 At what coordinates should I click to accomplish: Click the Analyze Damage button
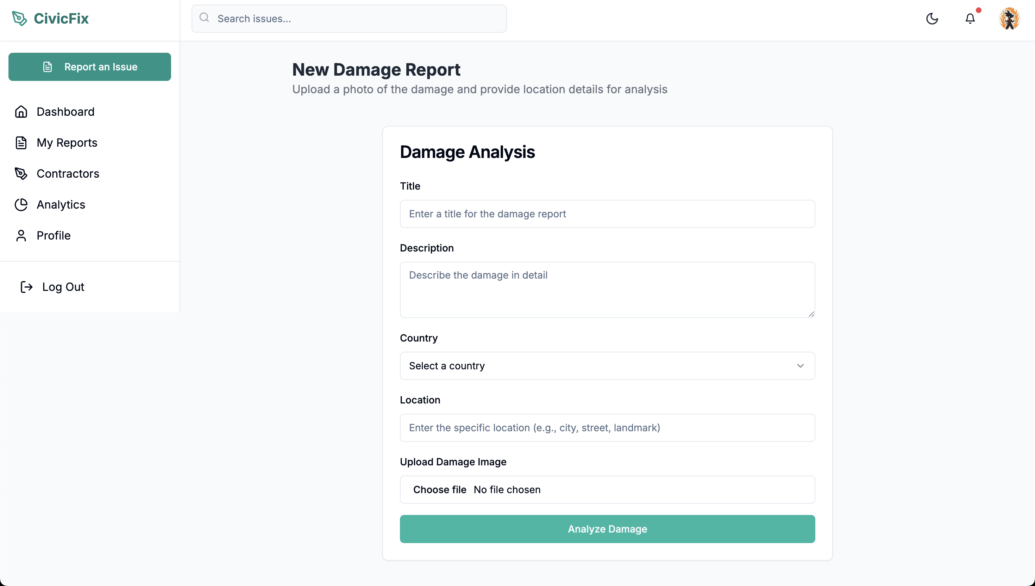(x=607, y=529)
